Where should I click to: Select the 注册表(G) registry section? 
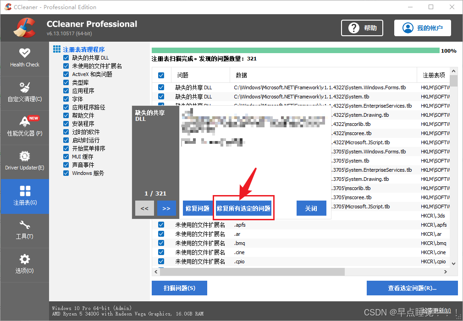[24, 196]
